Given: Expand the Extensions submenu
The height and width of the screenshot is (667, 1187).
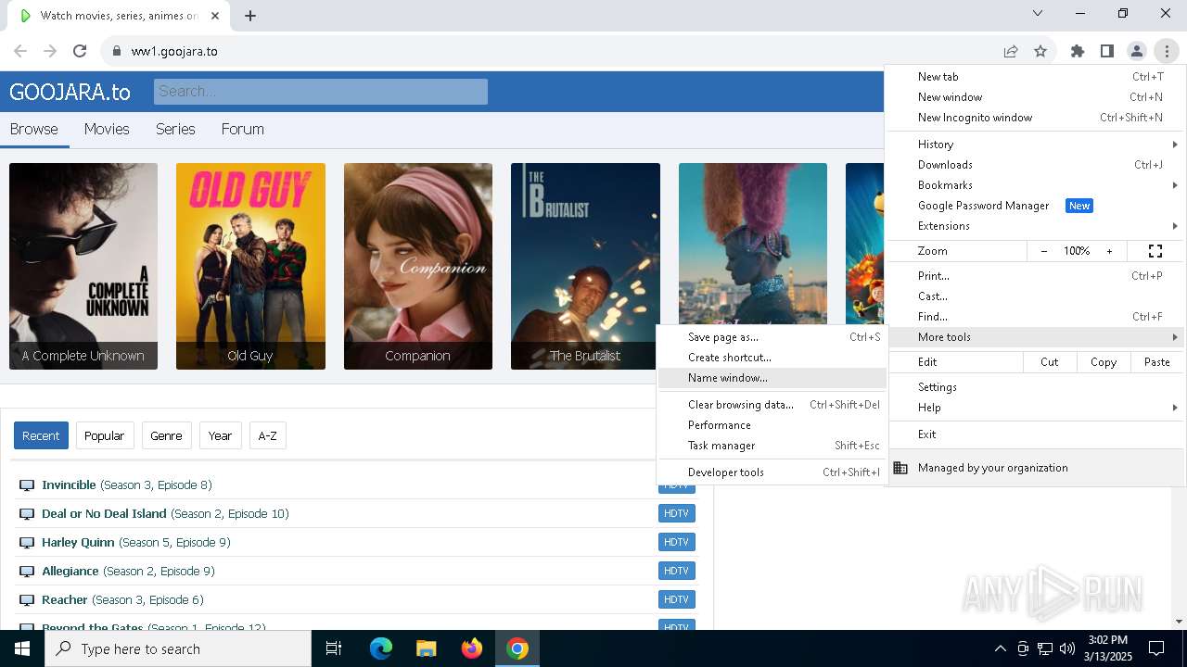Looking at the screenshot, I should tap(1037, 226).
